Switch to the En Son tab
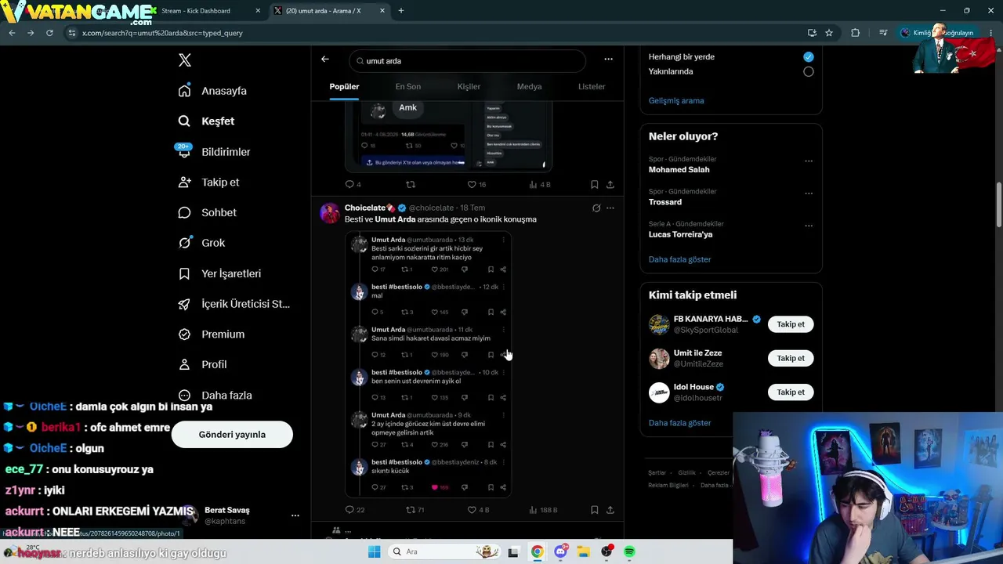1003x564 pixels. tap(408, 86)
